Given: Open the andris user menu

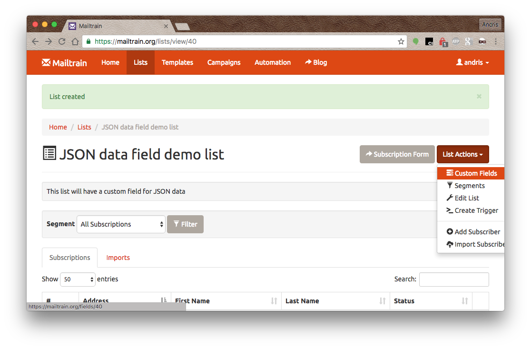Looking at the screenshot, I should click(472, 62).
